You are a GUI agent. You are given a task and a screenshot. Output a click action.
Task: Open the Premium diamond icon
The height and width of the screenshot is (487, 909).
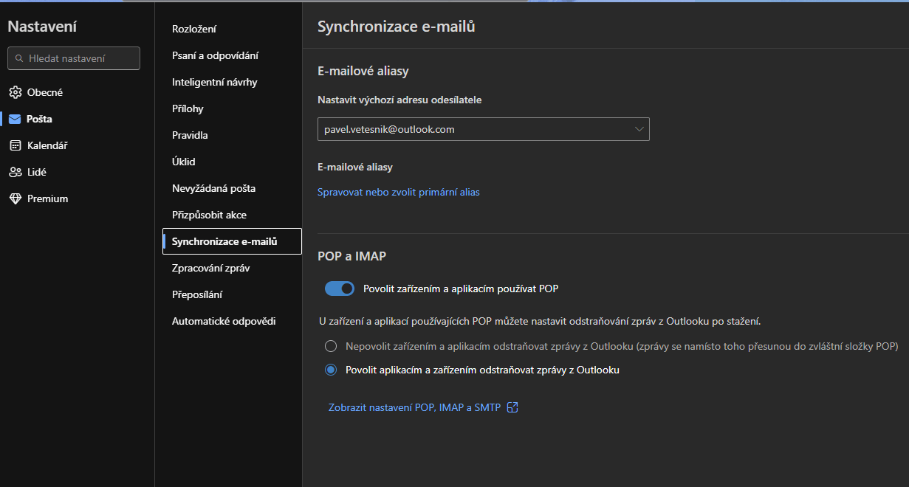[16, 198]
